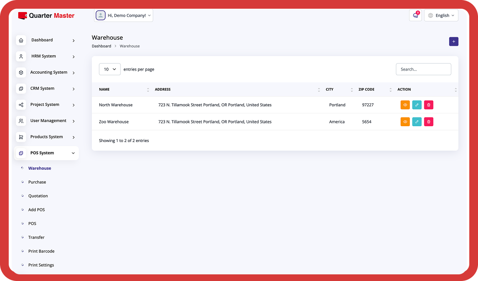Open the Transfer menu item
Image resolution: width=478 pixels, height=281 pixels.
coord(37,237)
